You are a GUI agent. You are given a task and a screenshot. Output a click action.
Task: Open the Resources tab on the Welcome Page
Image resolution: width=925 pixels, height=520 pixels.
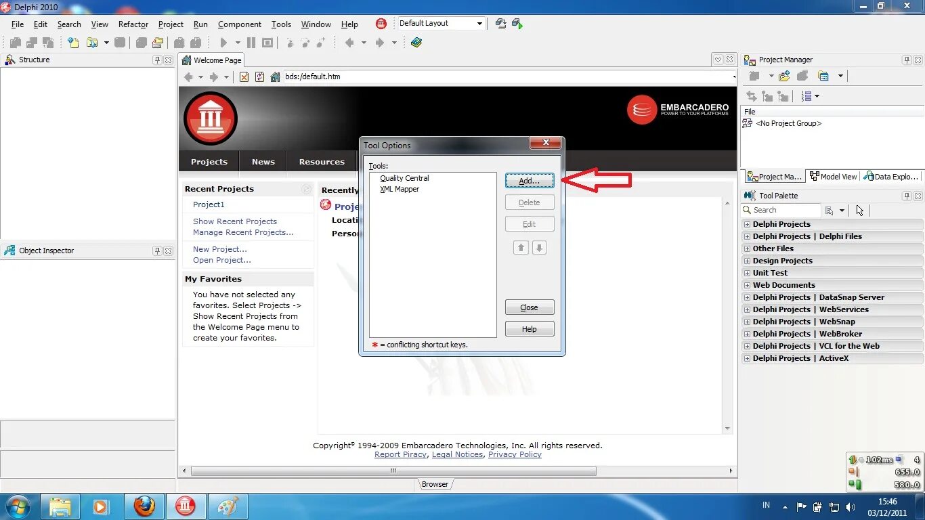tap(322, 162)
